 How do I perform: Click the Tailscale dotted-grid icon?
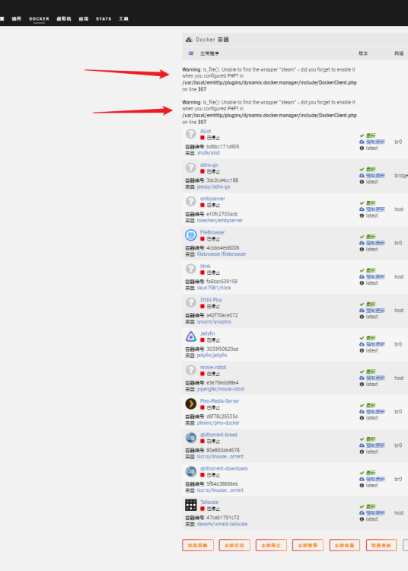tap(191, 505)
